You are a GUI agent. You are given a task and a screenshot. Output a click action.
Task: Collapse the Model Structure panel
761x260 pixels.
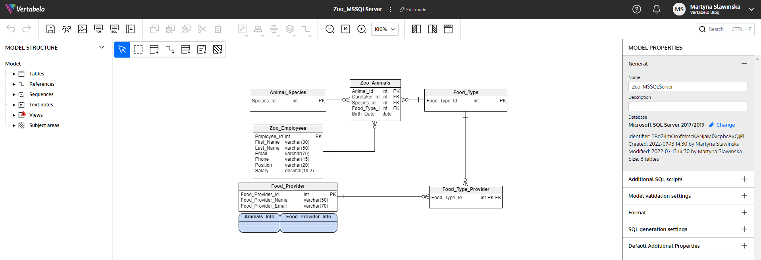click(102, 47)
